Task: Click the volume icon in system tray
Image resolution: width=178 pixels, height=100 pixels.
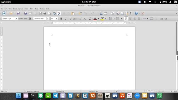Action: tap(145, 2)
